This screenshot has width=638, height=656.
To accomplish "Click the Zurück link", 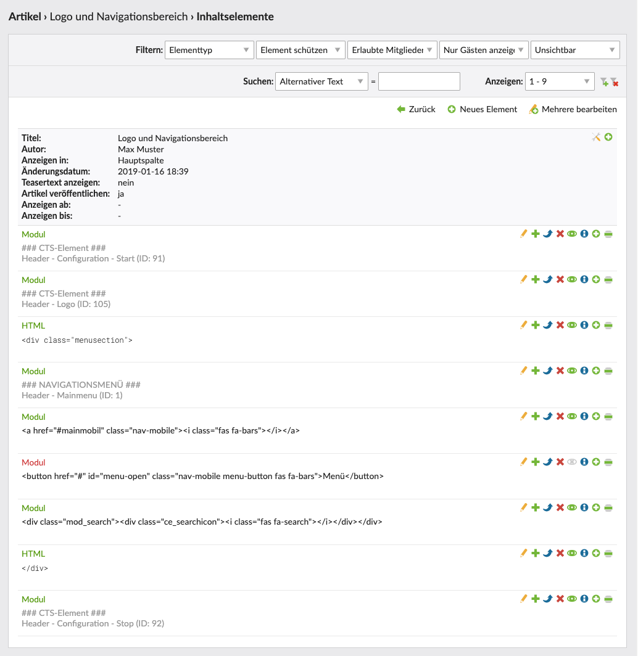I will point(416,109).
